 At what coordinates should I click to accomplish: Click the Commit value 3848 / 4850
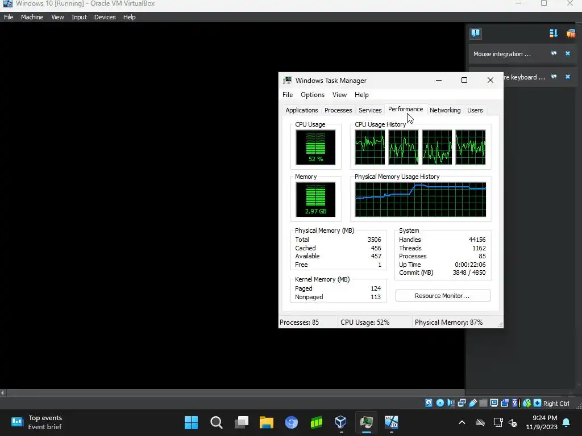point(469,272)
